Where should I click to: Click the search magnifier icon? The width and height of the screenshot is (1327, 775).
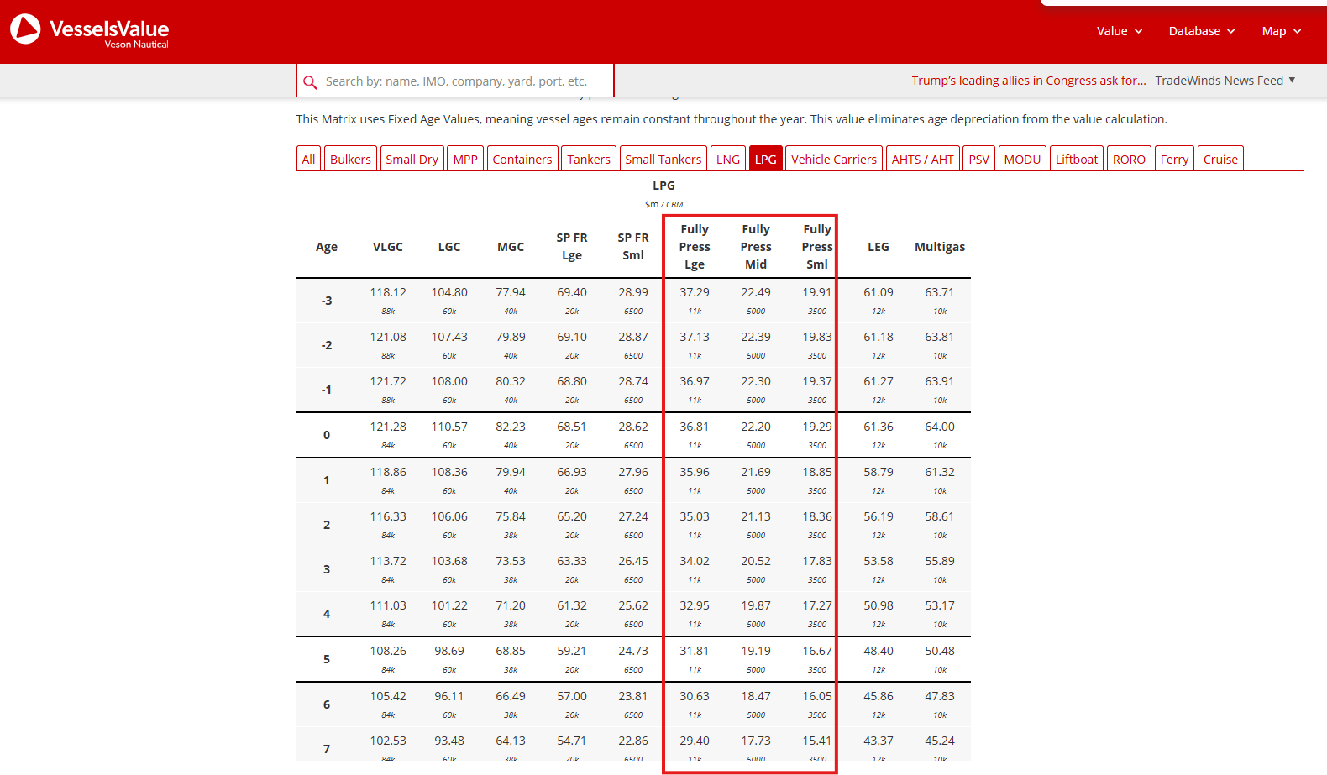pos(310,82)
